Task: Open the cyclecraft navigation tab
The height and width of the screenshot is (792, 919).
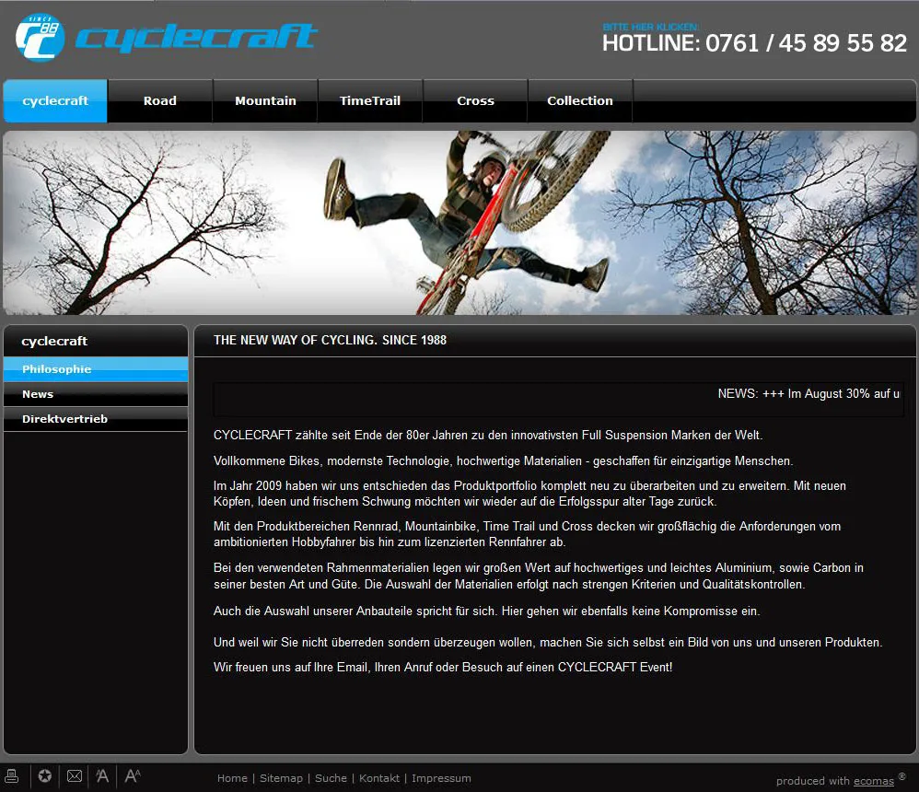Action: pos(55,101)
